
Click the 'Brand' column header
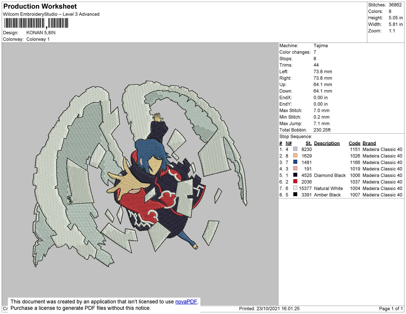369,143
